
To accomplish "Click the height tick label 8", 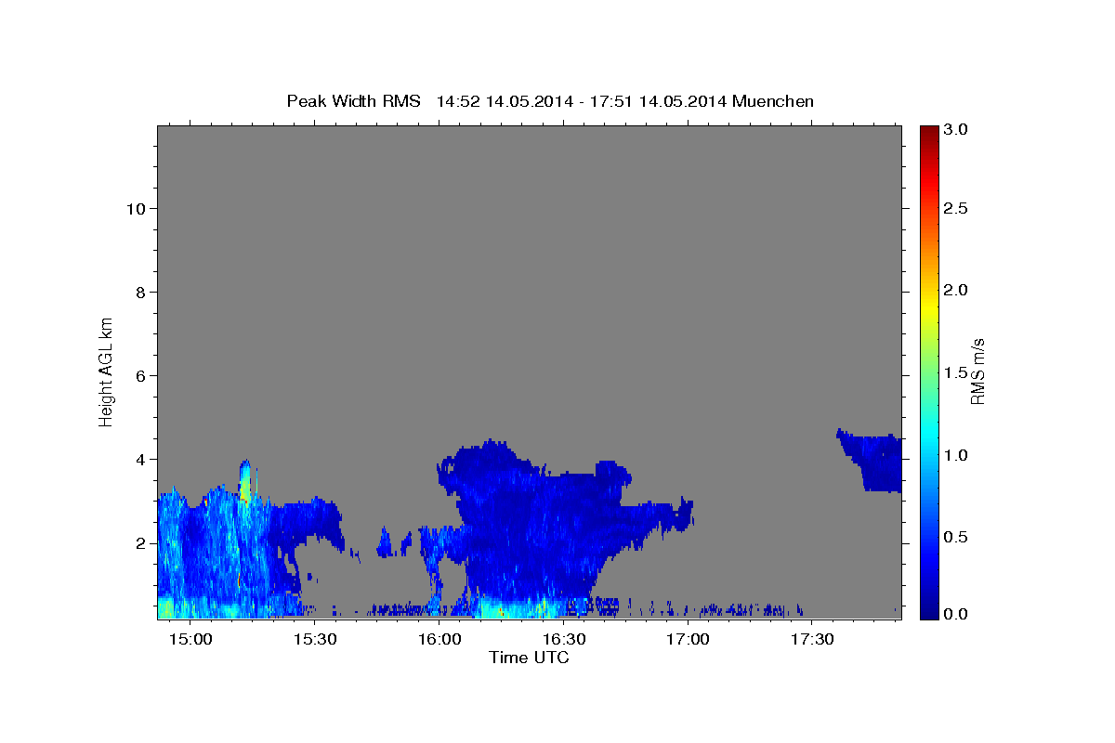I will [140, 292].
